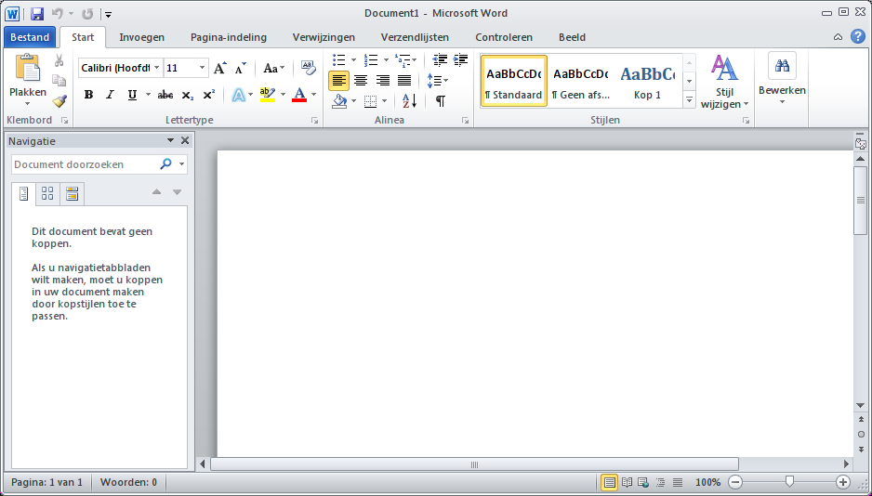The height and width of the screenshot is (496, 872).
Task: Apply red font color button
Action: coord(299,95)
